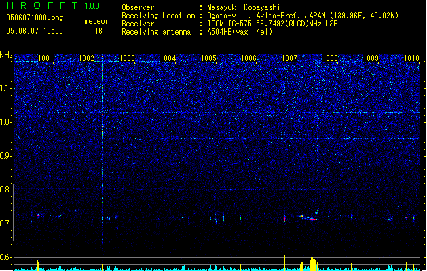Click the tallest yellow intensity peak near 1007.5

313,264
